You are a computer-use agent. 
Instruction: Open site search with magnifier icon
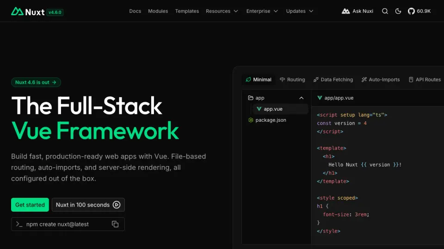(385, 11)
